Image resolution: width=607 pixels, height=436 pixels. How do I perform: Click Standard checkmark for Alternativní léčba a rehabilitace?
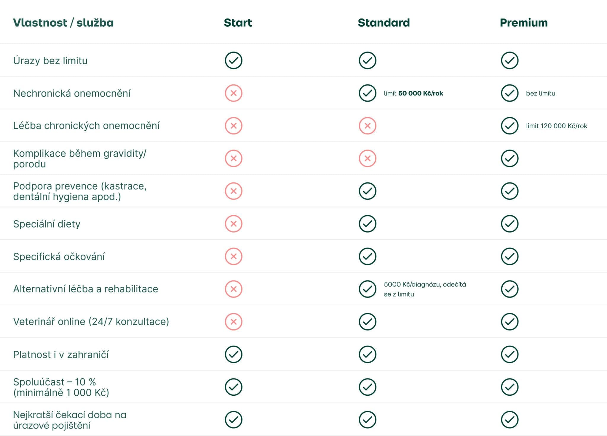click(x=368, y=289)
